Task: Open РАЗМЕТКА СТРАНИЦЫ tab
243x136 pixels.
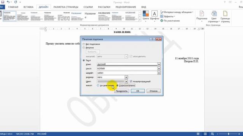Action: [x=66, y=7]
